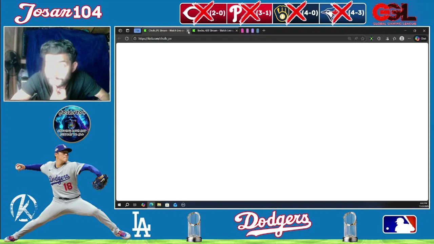Add this page to favorites star
The image size is (434, 244).
click(x=362, y=39)
